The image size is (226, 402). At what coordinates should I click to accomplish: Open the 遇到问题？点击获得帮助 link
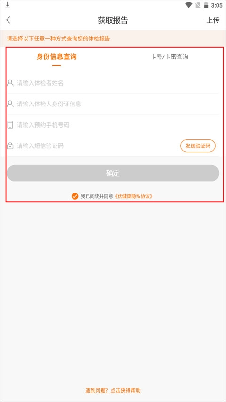[113, 390]
